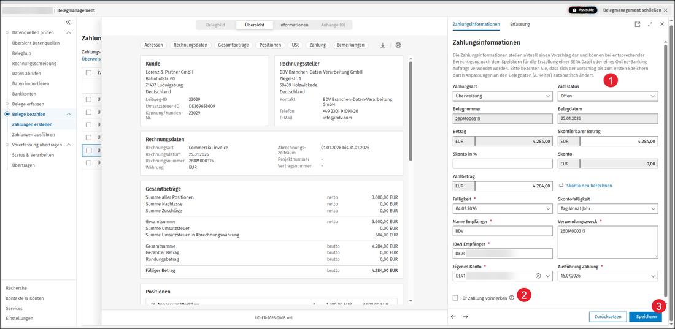Go to next document arrow
Viewport: 675px width, 329px height.
click(x=465, y=317)
